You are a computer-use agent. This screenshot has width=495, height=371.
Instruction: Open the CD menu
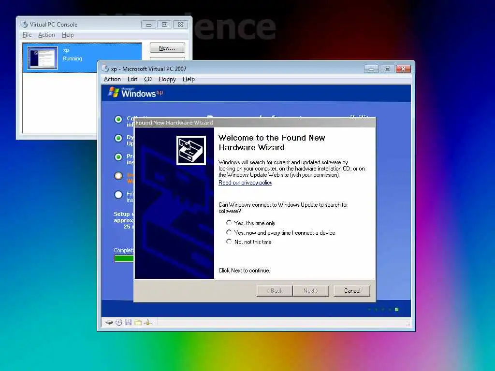click(x=148, y=79)
